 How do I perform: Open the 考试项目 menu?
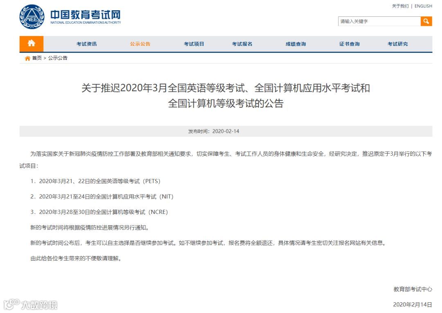[x=194, y=44]
